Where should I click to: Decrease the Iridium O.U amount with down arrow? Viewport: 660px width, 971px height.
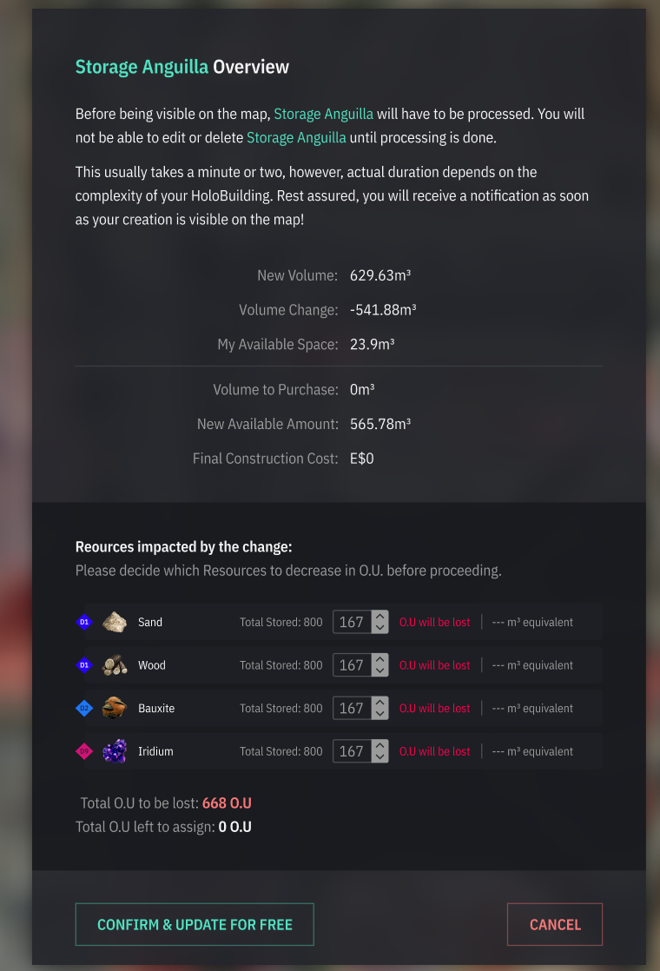point(379,756)
